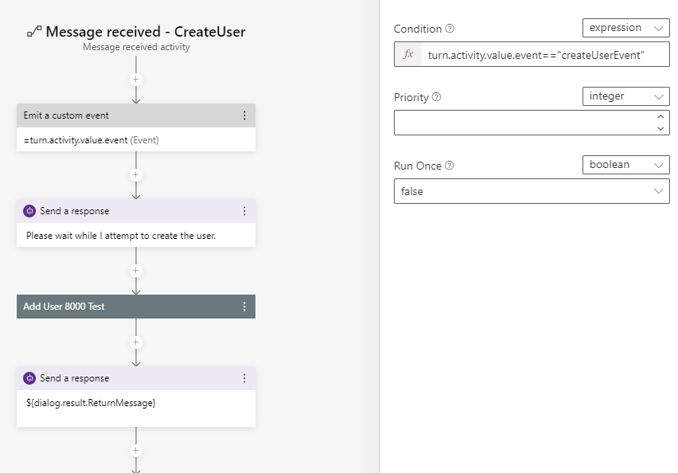Open the Condition type dropdown showing expression

click(625, 28)
